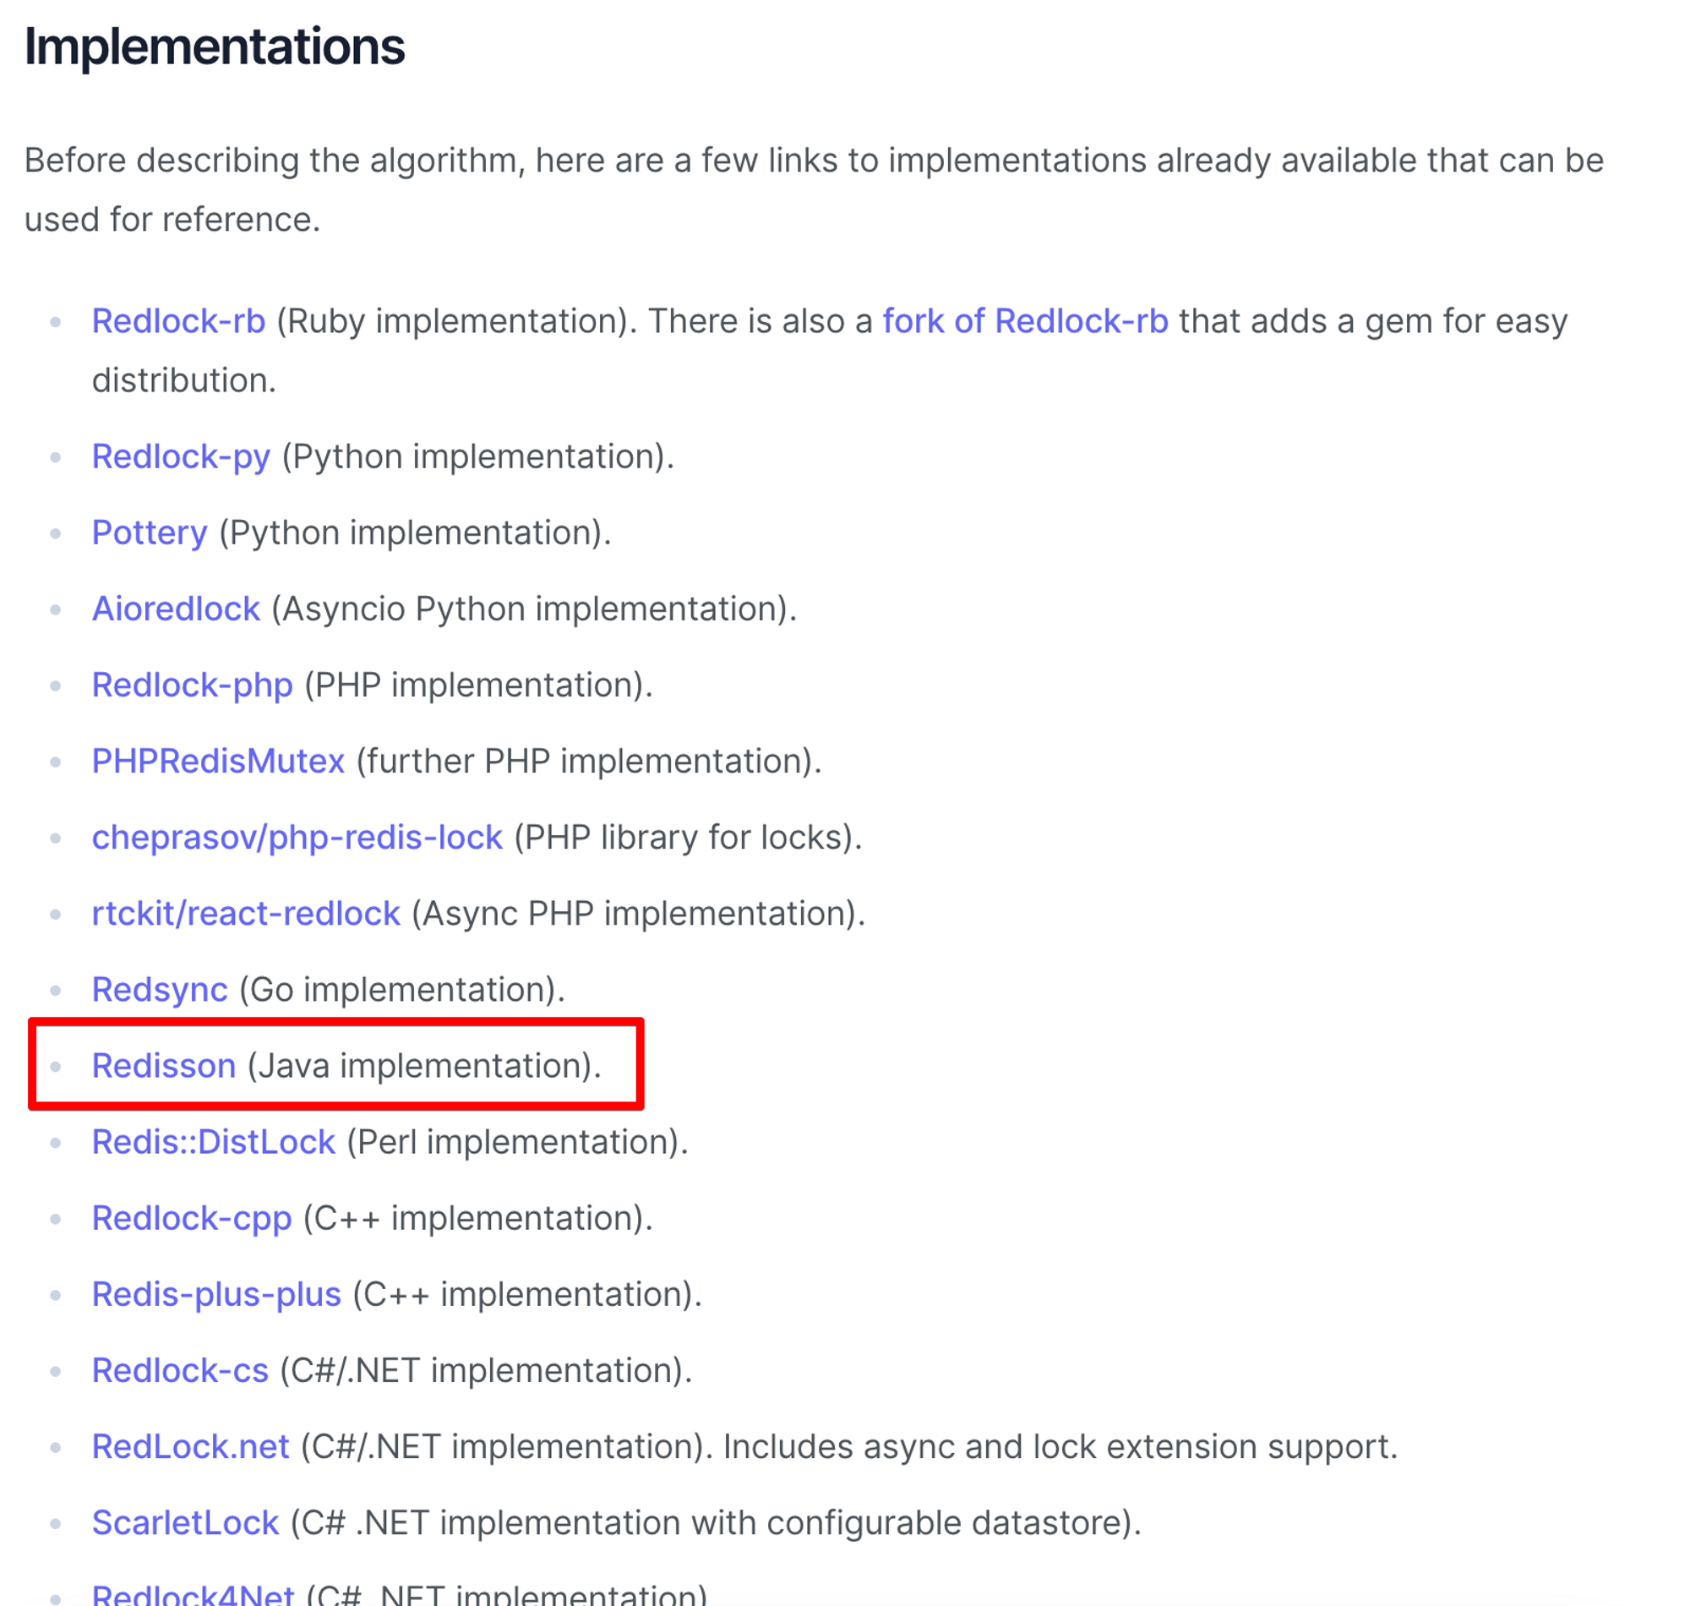Click the intro paragraph about implementations

point(814,190)
